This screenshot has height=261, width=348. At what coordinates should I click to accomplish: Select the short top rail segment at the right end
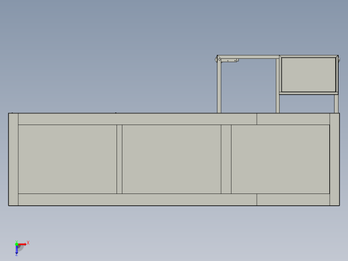[x=293, y=119]
